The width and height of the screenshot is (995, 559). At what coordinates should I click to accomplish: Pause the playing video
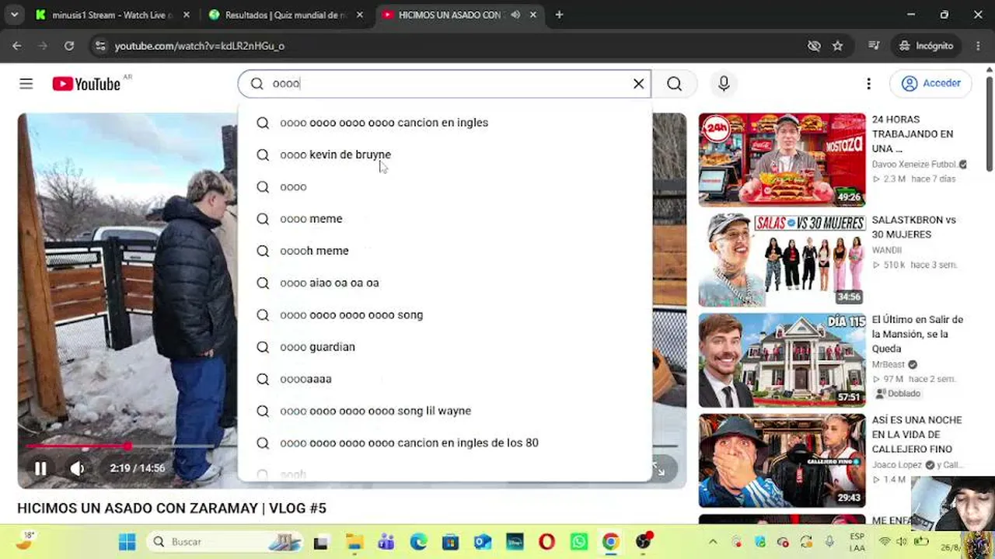pyautogui.click(x=40, y=468)
